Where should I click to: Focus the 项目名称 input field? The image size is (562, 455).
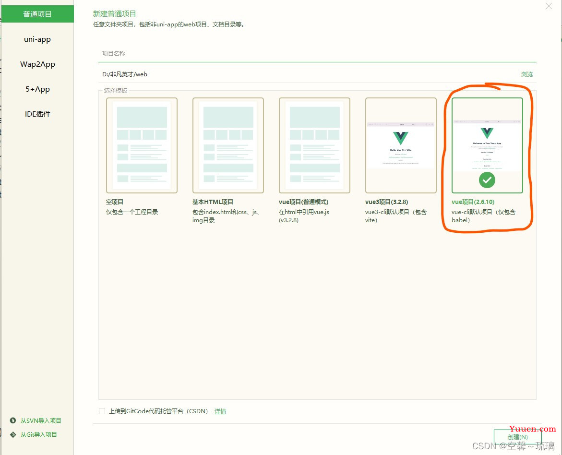click(x=317, y=54)
